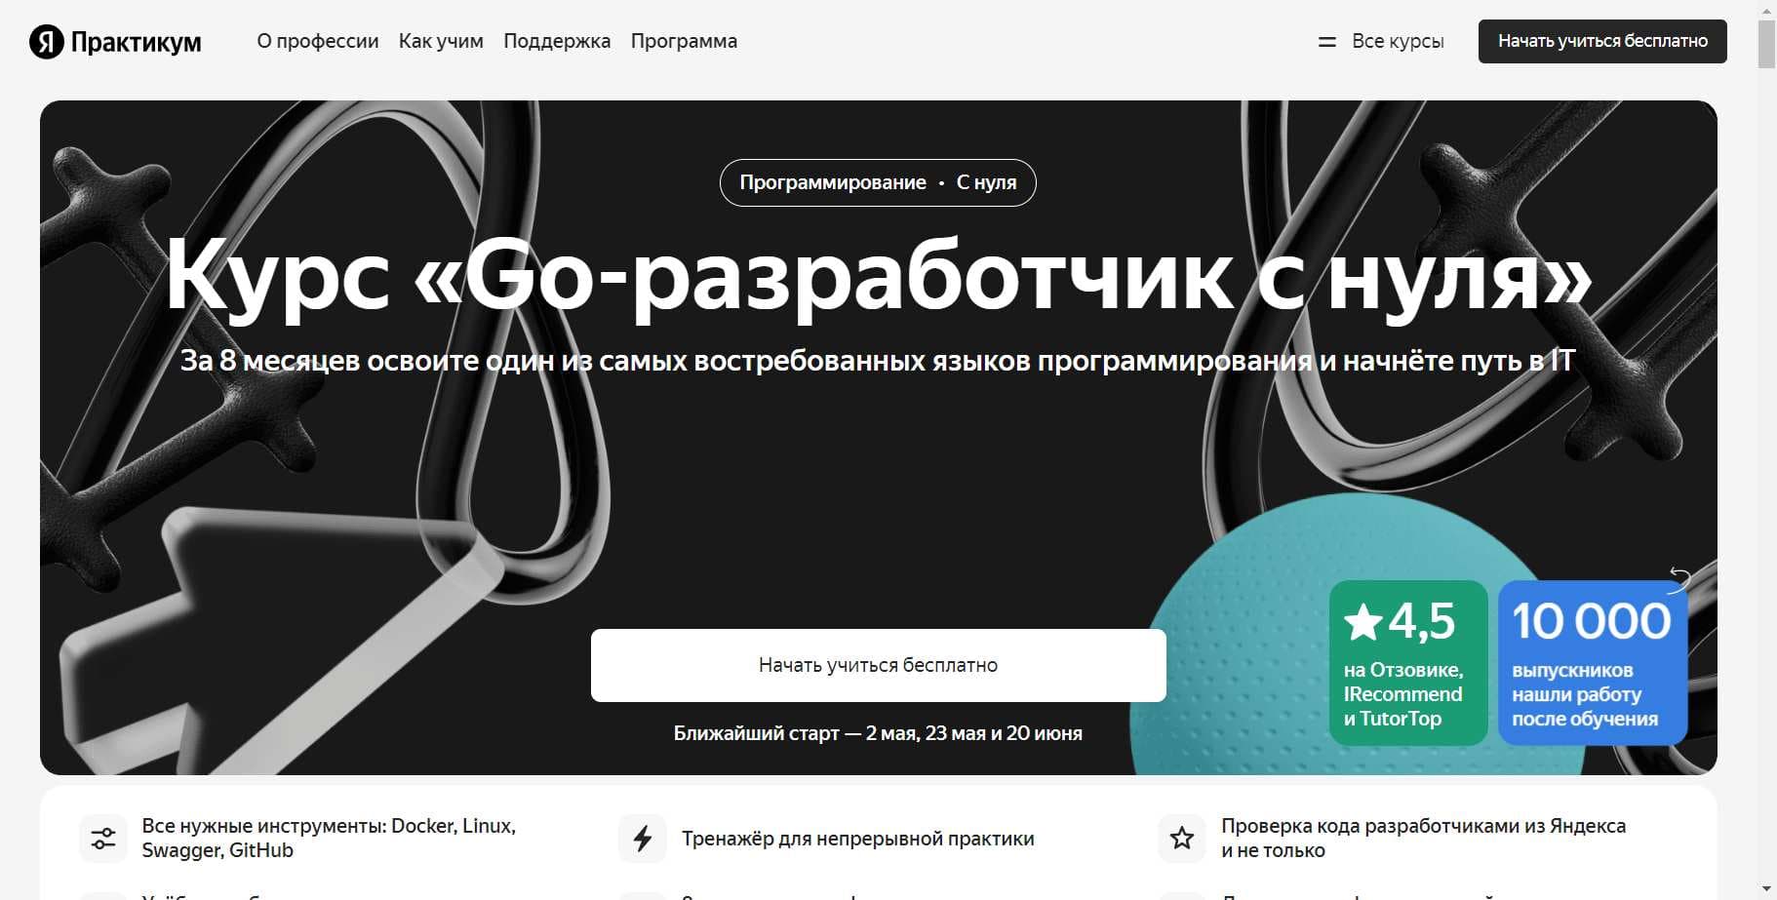Screen dimensions: 1777x900
Task: Click the star icon next to Проверка кода
Action: [1182, 838]
